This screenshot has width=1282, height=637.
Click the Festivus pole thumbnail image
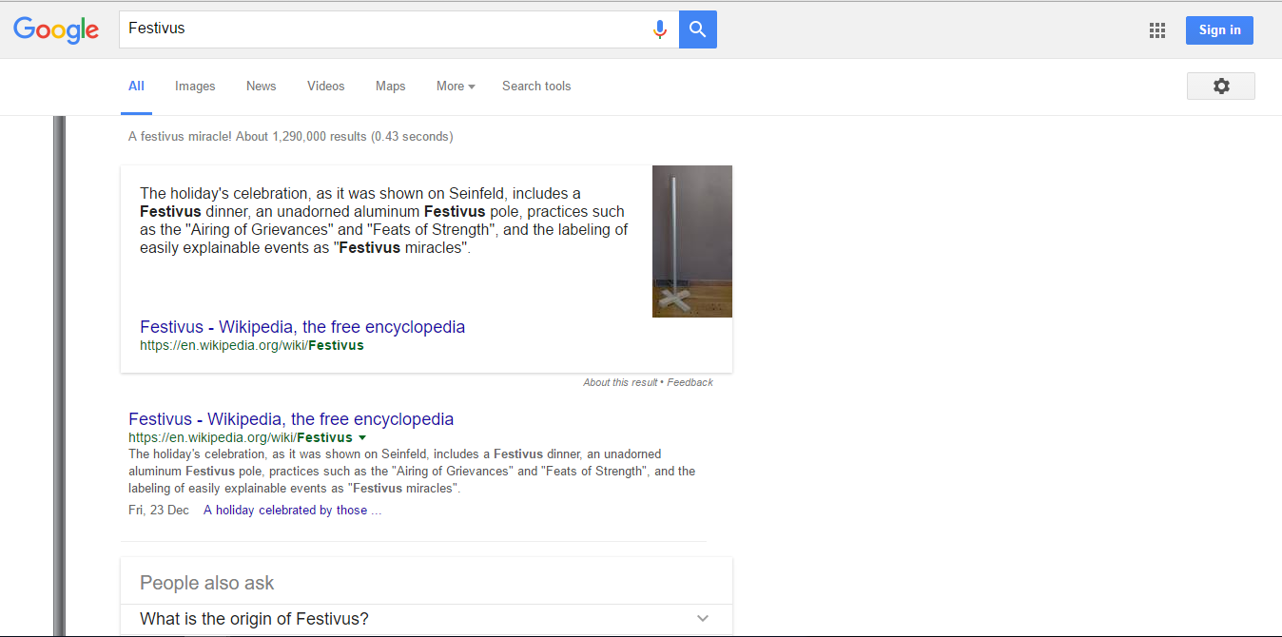coord(692,241)
